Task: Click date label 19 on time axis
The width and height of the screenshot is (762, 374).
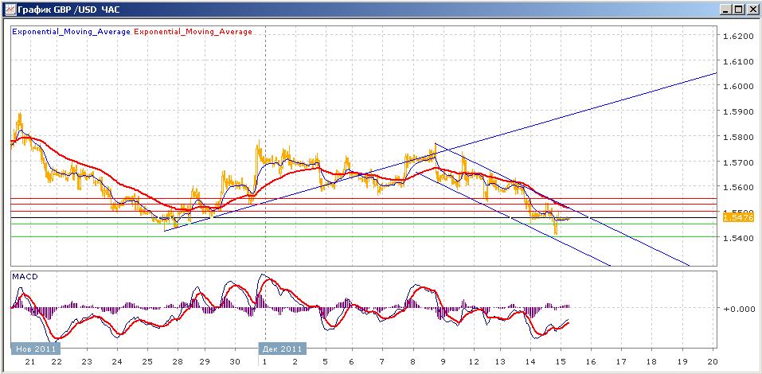Action: [682, 362]
